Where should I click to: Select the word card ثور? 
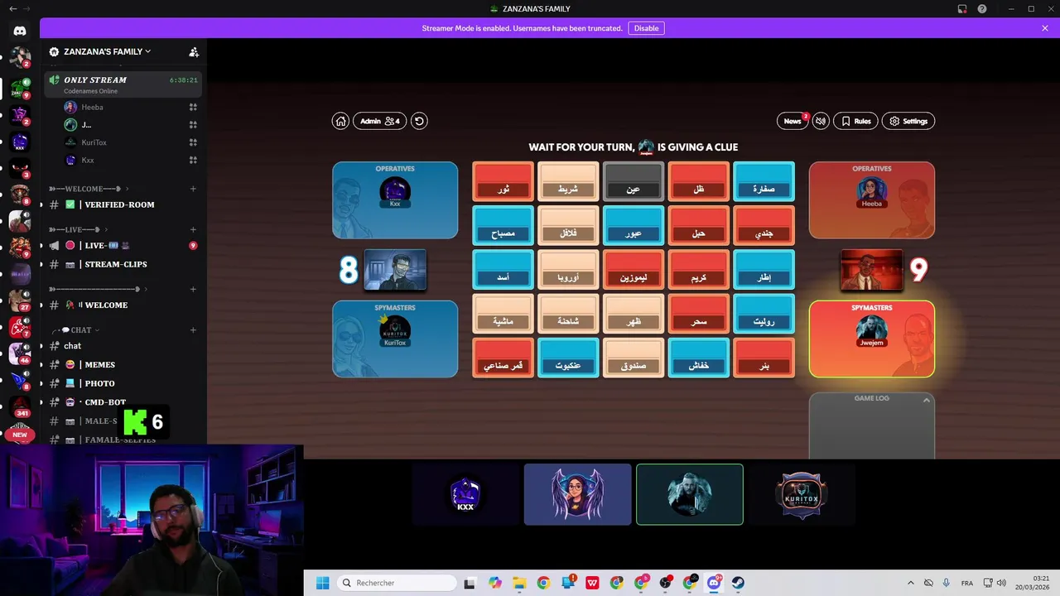pos(503,181)
